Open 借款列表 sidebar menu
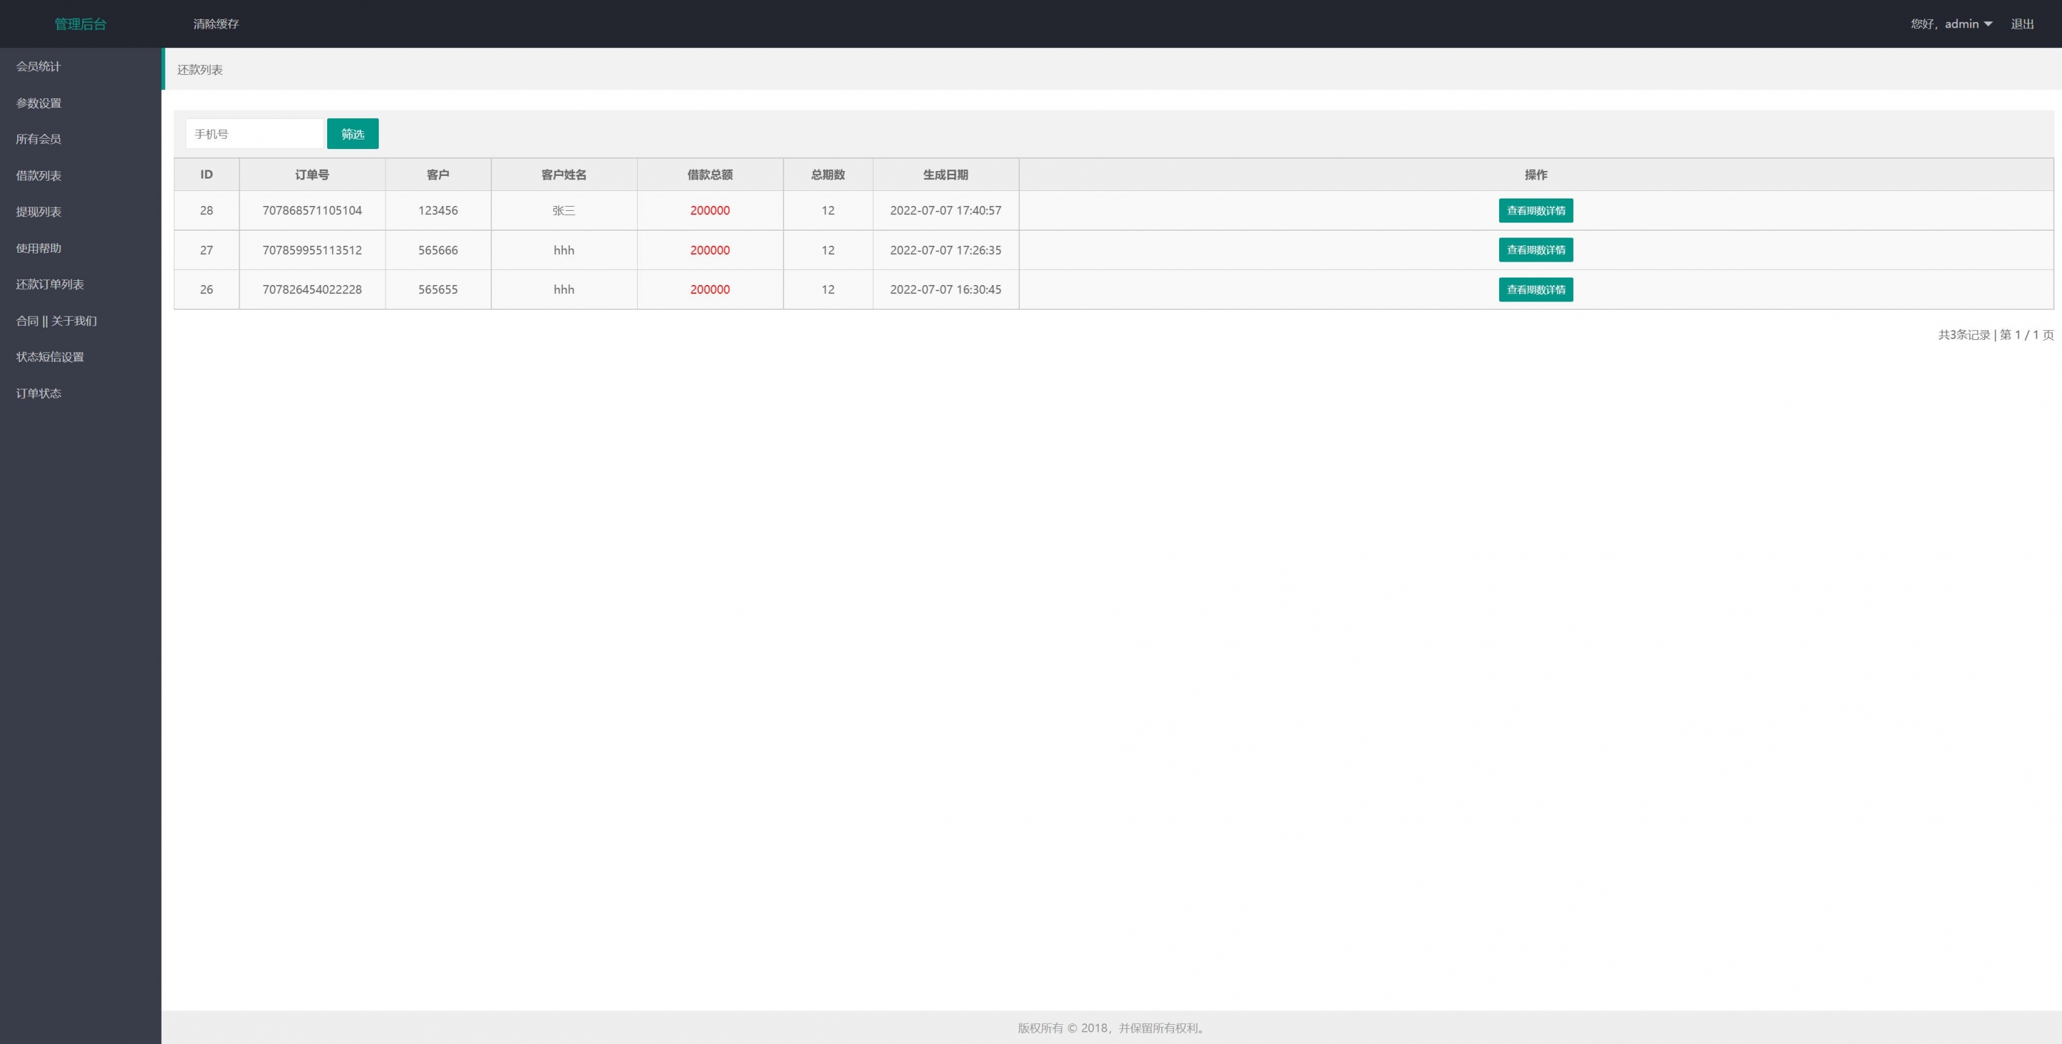2062x1044 pixels. point(38,175)
